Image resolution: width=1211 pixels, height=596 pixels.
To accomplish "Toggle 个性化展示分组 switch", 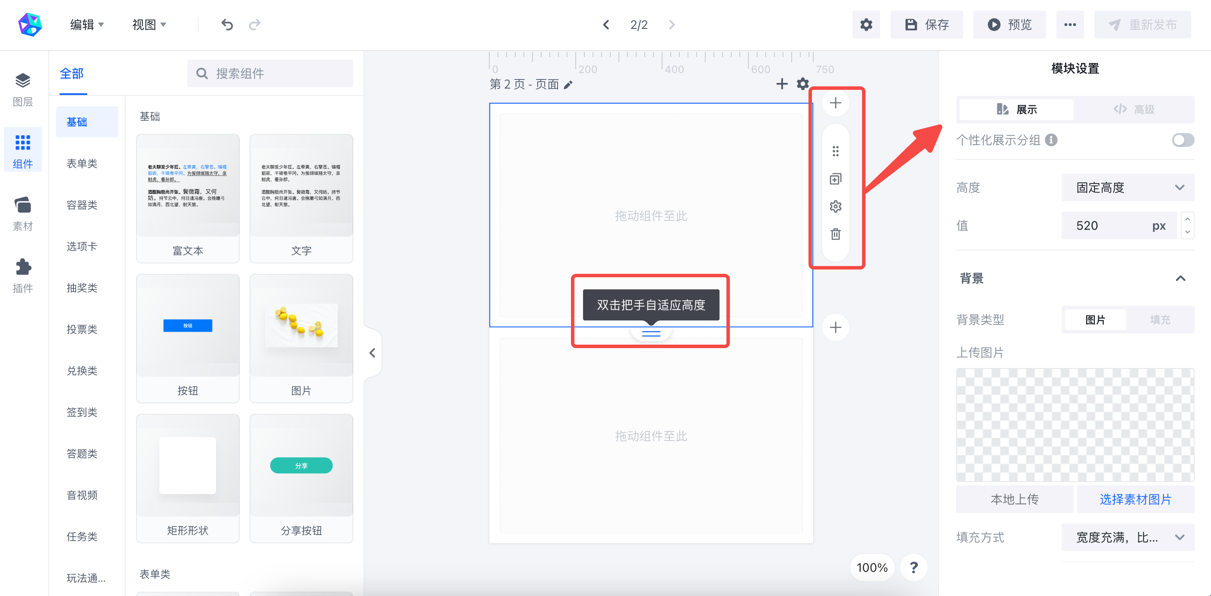I will click(x=1183, y=140).
